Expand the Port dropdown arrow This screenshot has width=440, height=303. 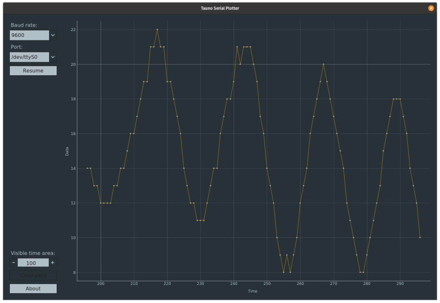(x=53, y=57)
